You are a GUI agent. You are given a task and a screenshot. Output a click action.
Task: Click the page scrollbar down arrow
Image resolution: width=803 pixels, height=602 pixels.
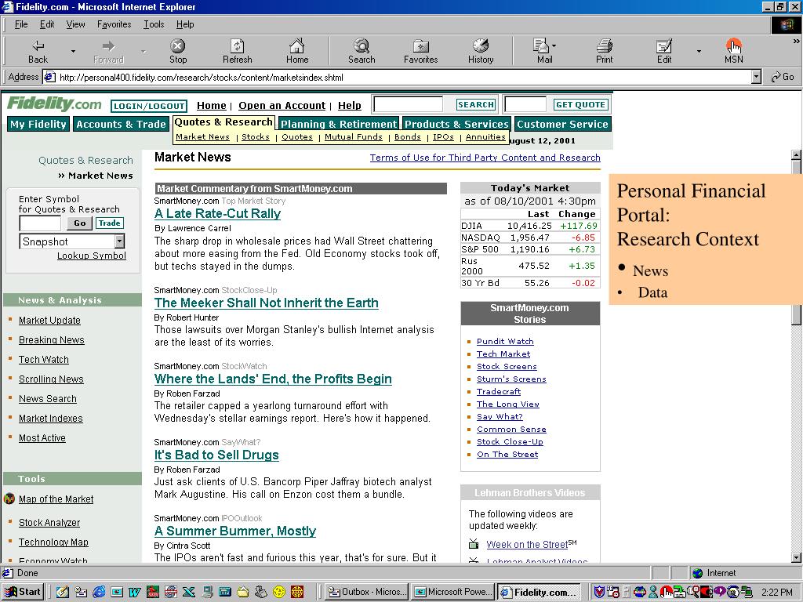[x=796, y=557]
